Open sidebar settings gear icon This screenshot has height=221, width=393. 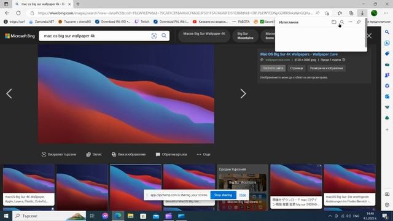click(x=387, y=204)
